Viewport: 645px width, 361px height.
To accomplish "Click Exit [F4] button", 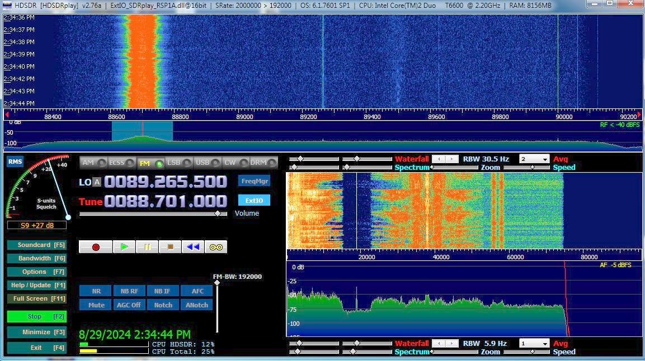I will point(36,348).
